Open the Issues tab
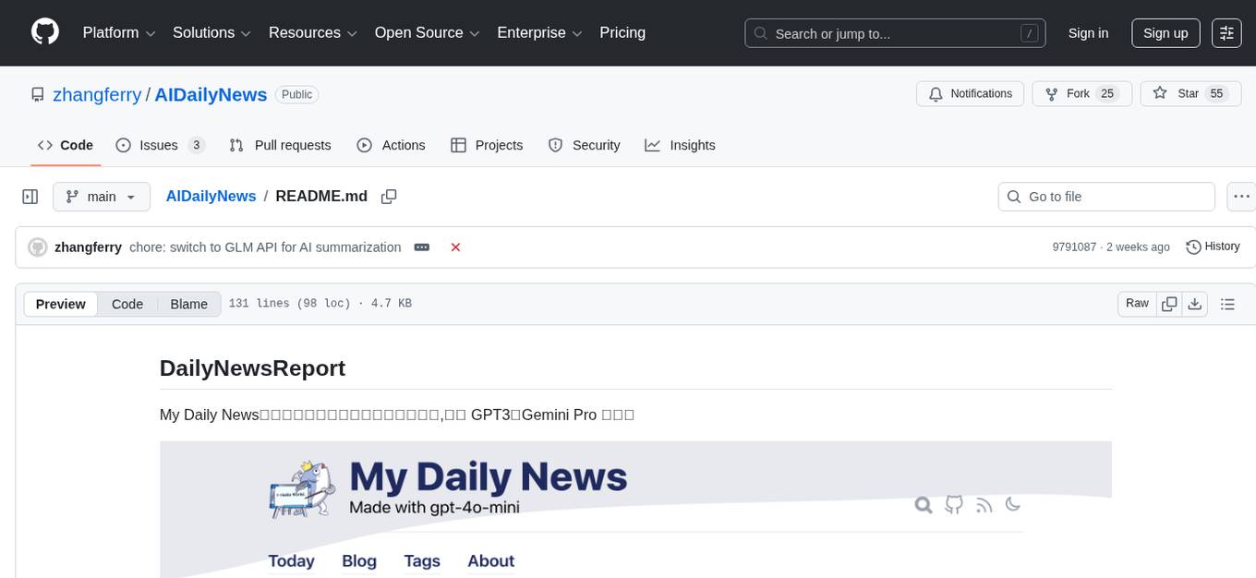The image size is (1256, 578). [157, 145]
